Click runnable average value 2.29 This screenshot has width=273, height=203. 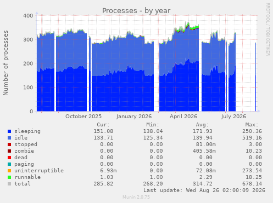206,177
